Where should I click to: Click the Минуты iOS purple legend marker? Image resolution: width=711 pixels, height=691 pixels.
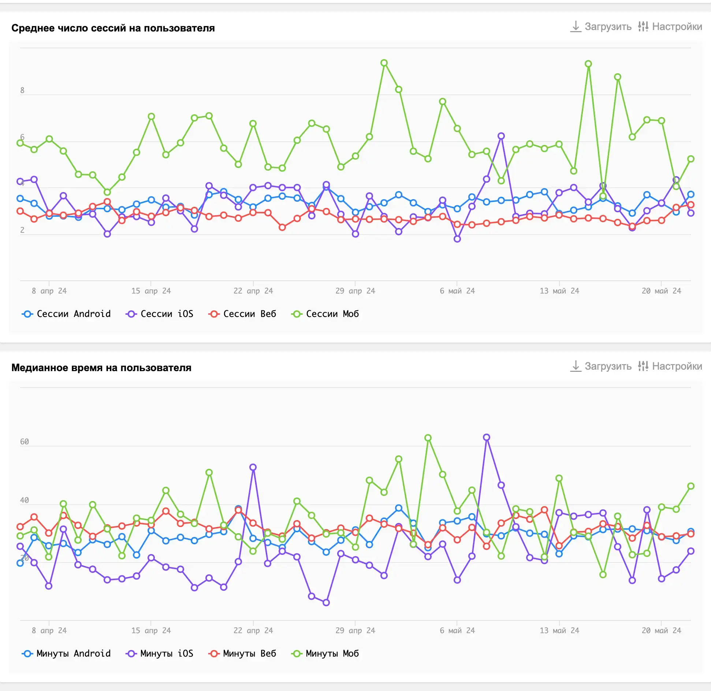tap(131, 654)
